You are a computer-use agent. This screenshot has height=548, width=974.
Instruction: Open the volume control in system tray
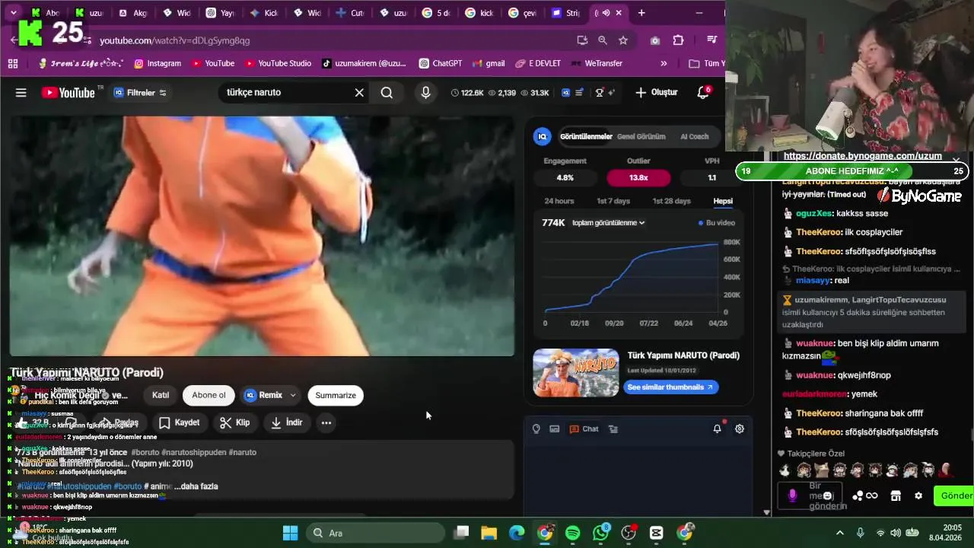[x=896, y=533]
